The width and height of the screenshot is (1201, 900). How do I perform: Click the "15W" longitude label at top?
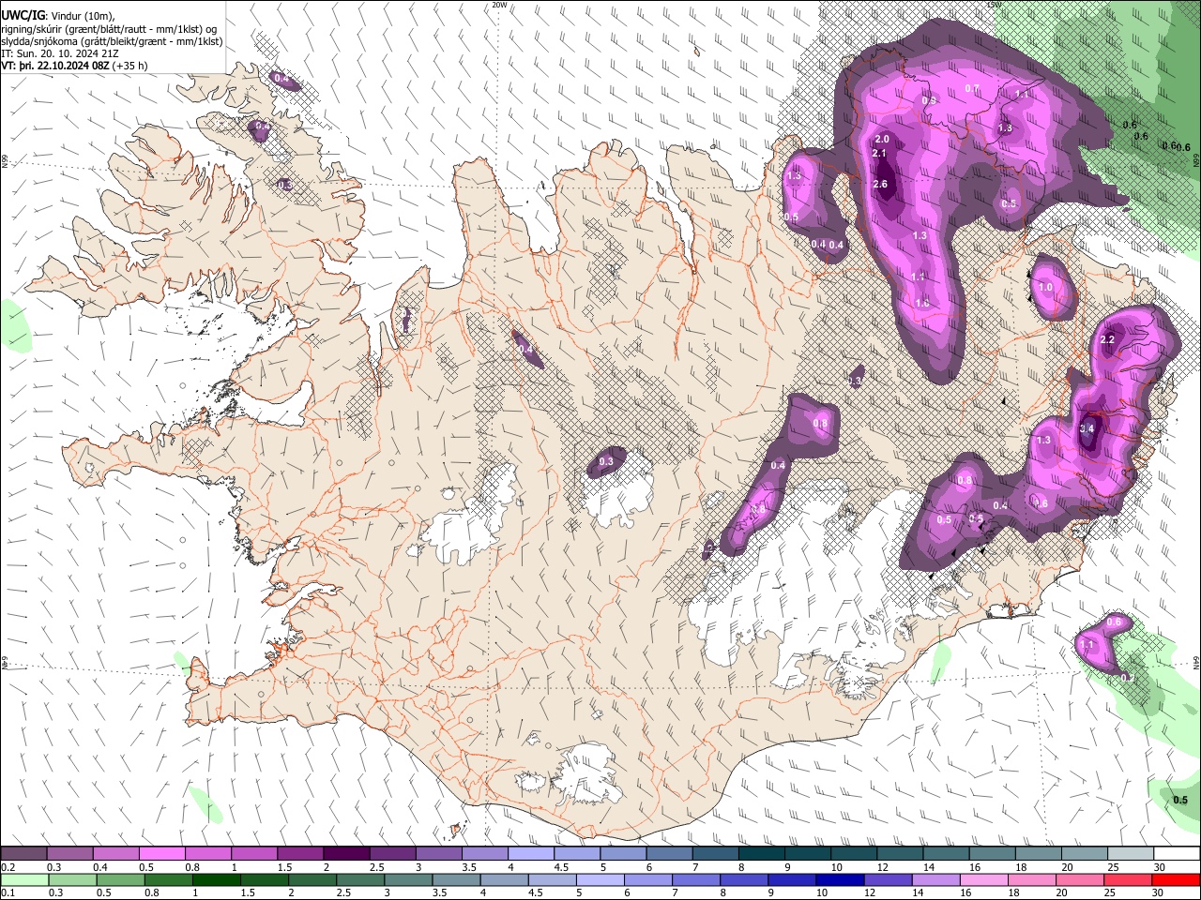click(994, 5)
